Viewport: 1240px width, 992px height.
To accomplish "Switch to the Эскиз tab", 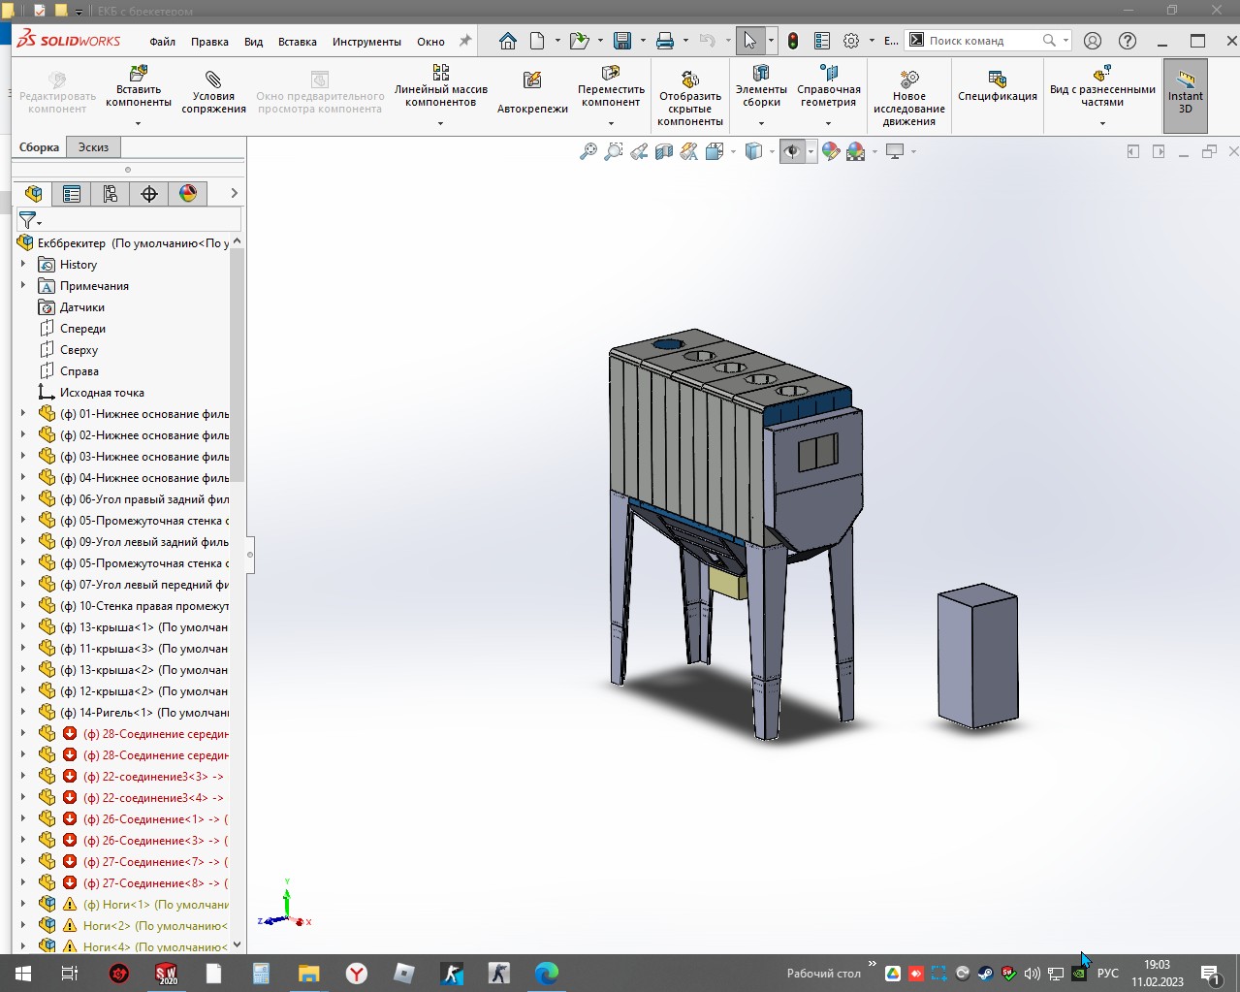I will pyautogui.click(x=93, y=147).
